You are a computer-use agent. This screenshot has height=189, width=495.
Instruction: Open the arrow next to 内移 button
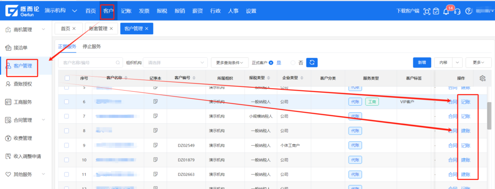pyautogui.click(x=458, y=62)
